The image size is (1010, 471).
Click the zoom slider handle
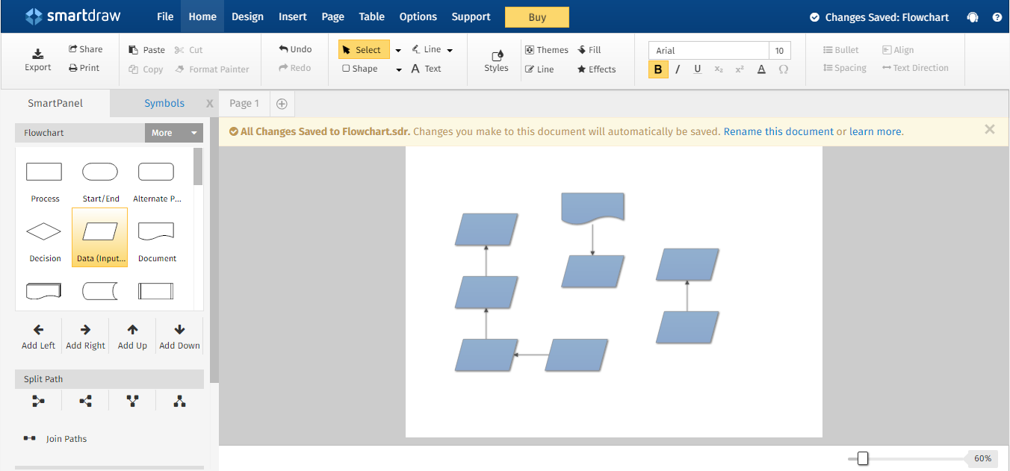[863, 458]
